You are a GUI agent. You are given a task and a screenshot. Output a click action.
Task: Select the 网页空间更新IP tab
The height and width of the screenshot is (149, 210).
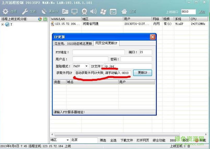[106, 43]
